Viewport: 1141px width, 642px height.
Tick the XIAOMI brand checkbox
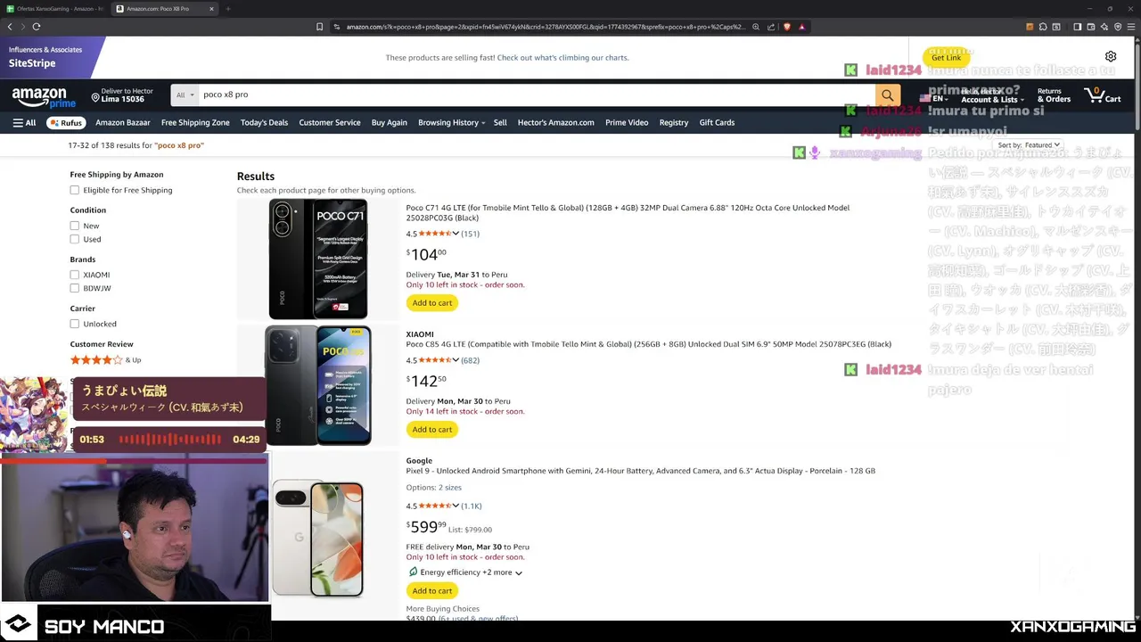75,275
